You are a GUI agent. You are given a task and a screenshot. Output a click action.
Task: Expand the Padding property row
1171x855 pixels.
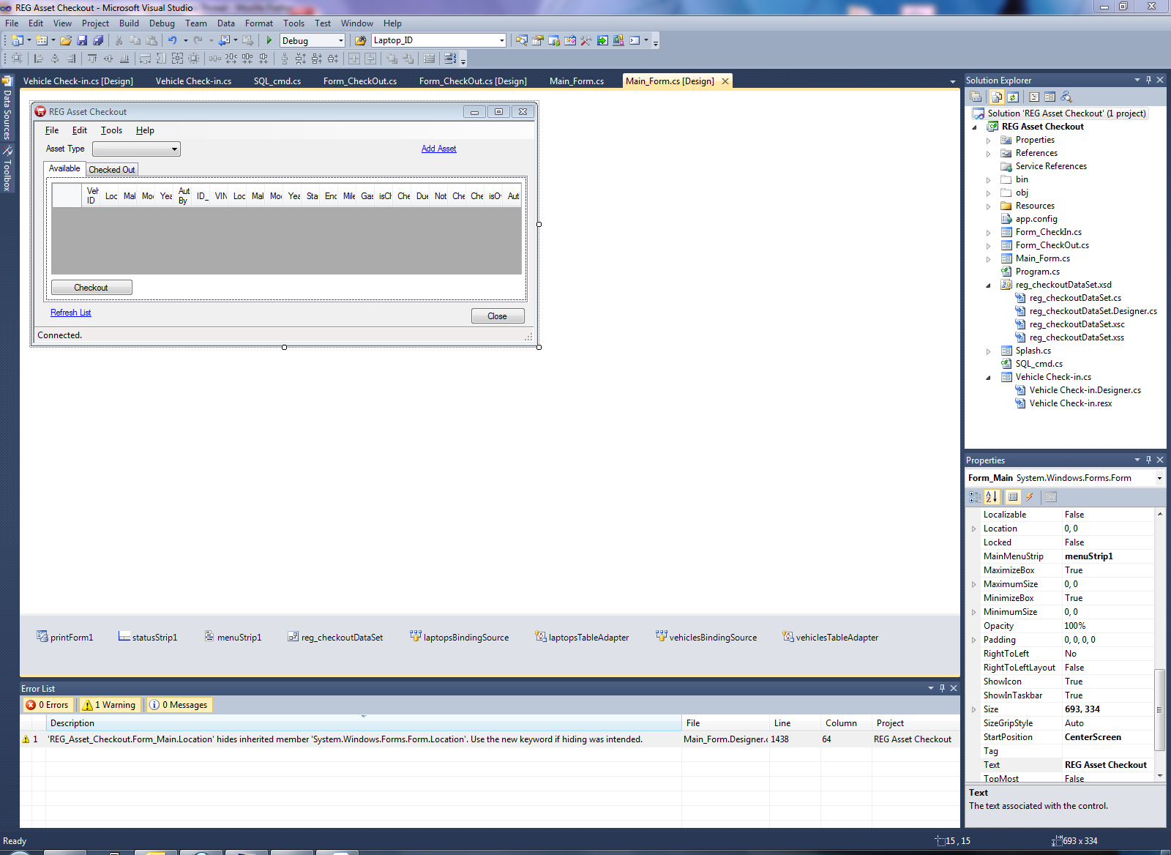973,640
